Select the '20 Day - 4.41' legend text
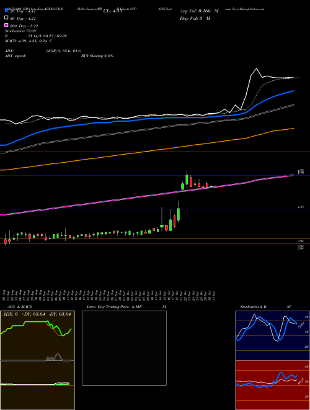 click(x=22, y=11)
